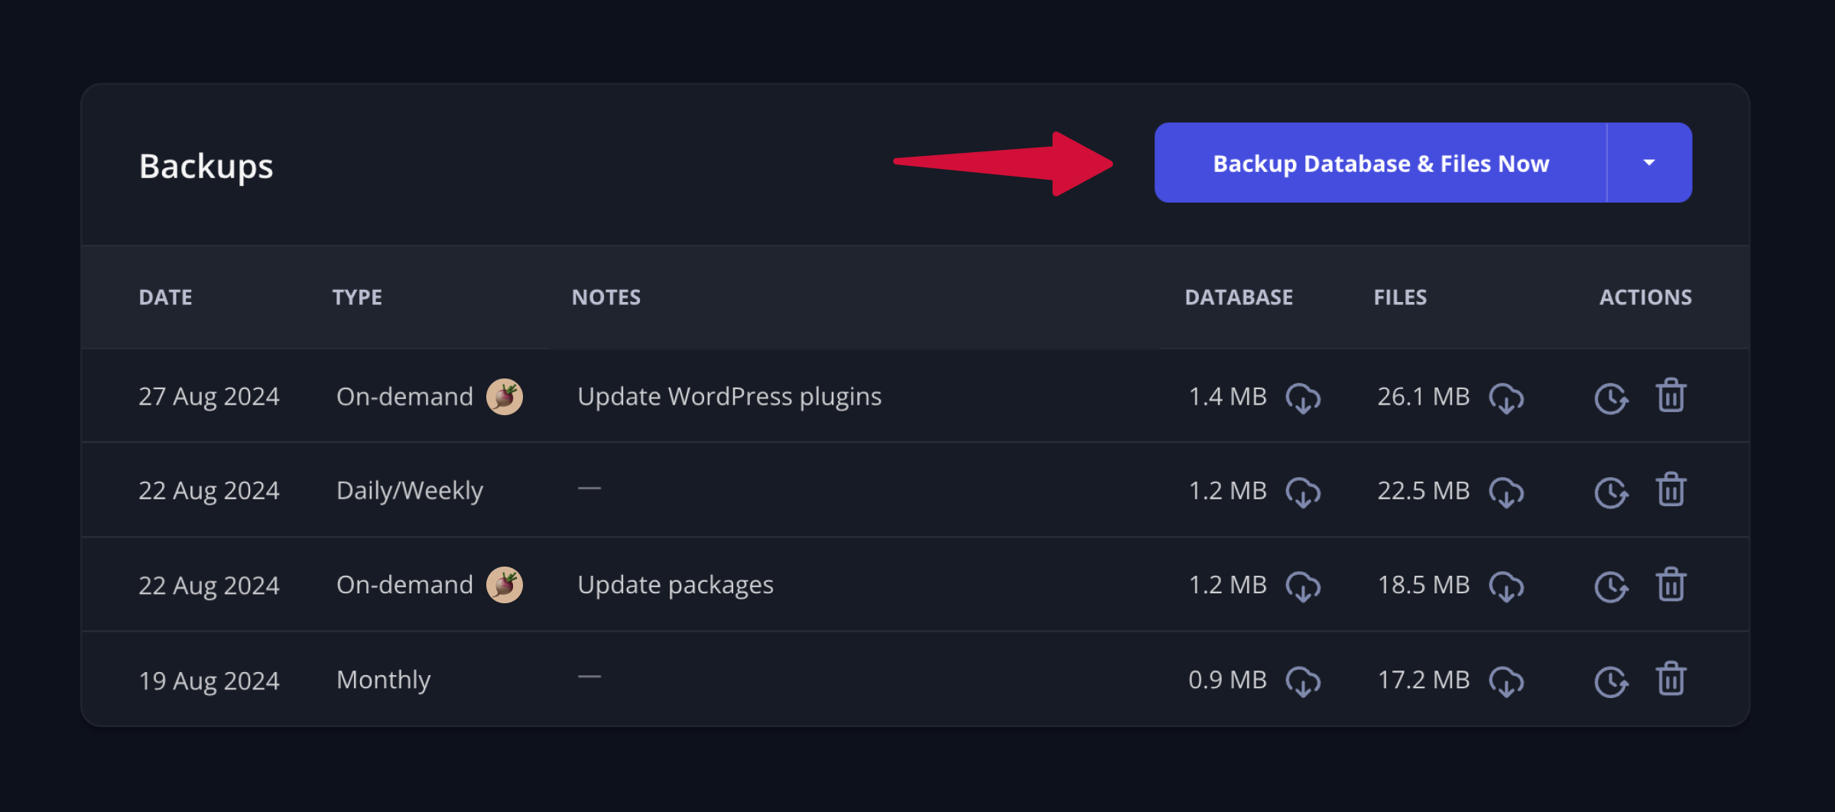Click the NOTES column header
The height and width of the screenshot is (812, 1835).
coord(606,297)
